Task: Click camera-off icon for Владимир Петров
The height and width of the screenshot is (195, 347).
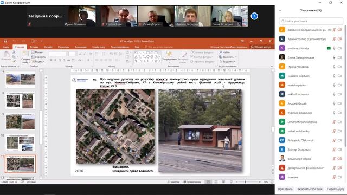Action: pos(340,159)
